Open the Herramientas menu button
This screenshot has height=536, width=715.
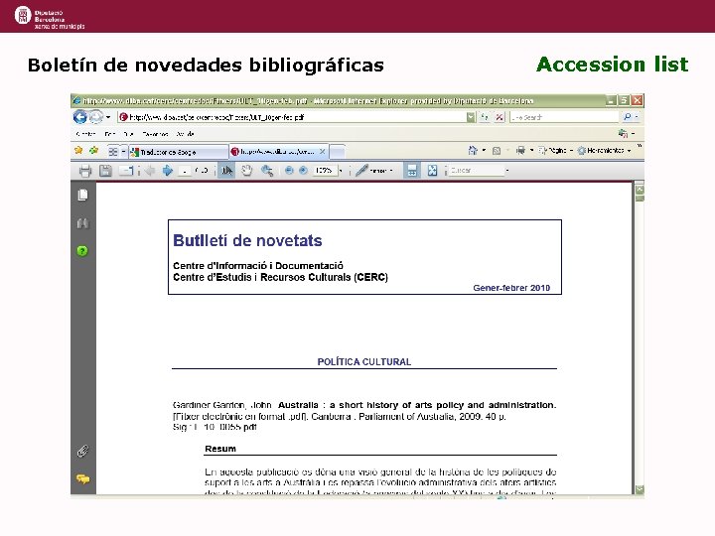604,151
